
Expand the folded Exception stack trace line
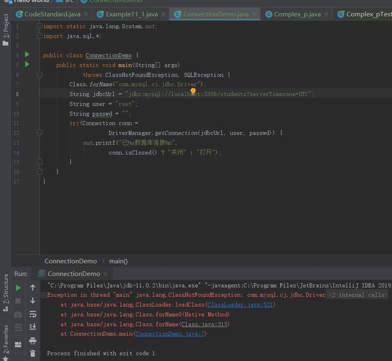click(44, 295)
